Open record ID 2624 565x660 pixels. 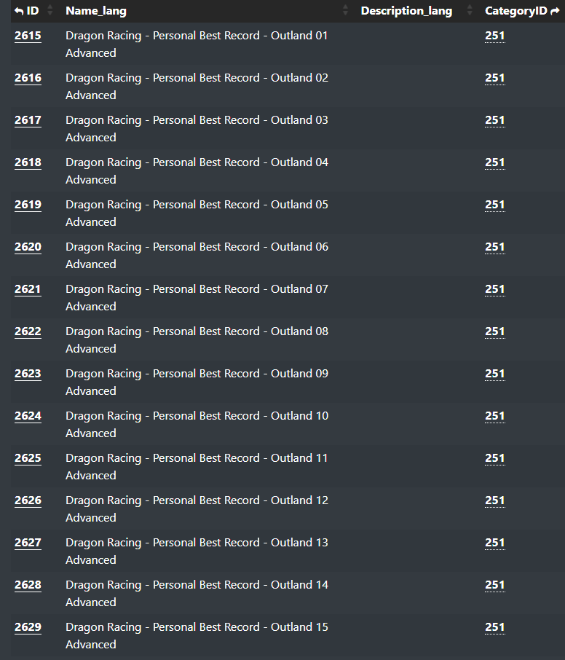click(x=28, y=416)
